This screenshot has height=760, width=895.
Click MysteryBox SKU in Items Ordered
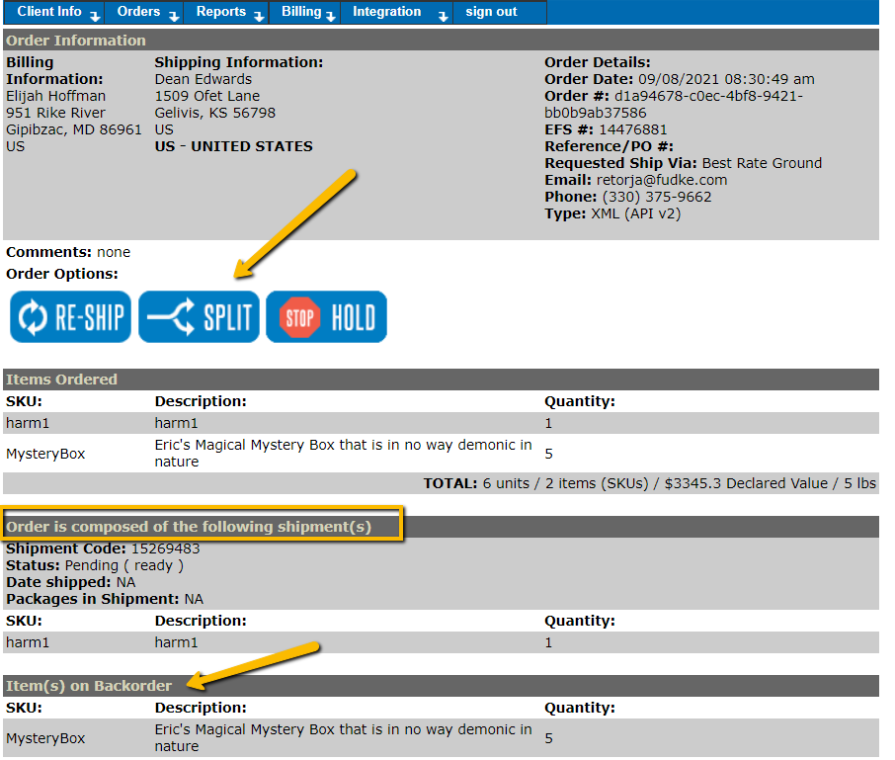45,454
